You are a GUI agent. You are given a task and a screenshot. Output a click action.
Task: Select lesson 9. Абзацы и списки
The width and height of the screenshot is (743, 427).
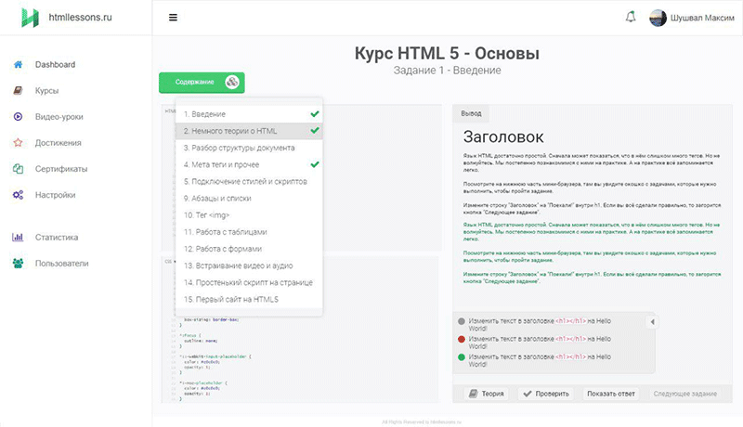[x=249, y=199]
